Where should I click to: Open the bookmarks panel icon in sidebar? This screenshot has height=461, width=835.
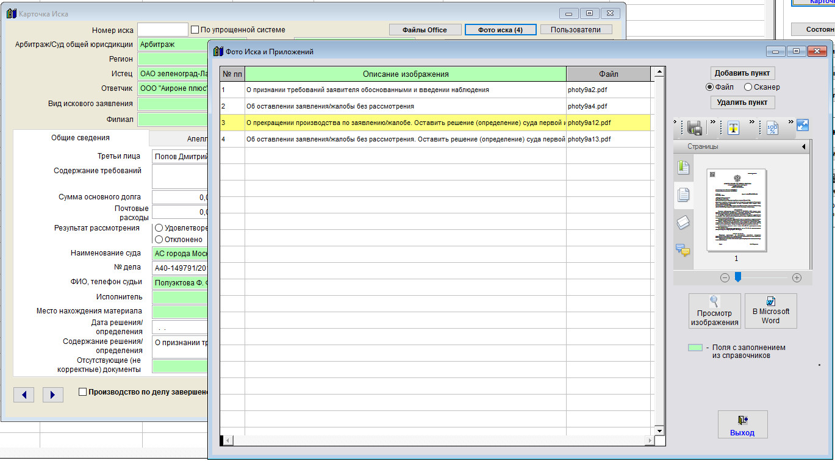[x=684, y=168]
